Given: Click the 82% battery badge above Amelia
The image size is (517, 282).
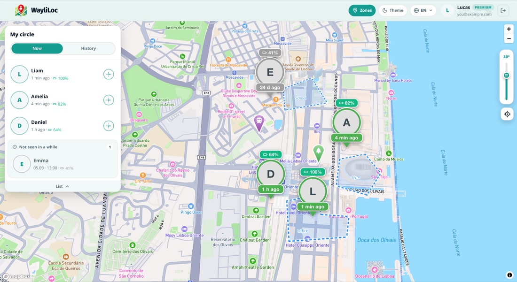Looking at the screenshot, I should (x=346, y=103).
